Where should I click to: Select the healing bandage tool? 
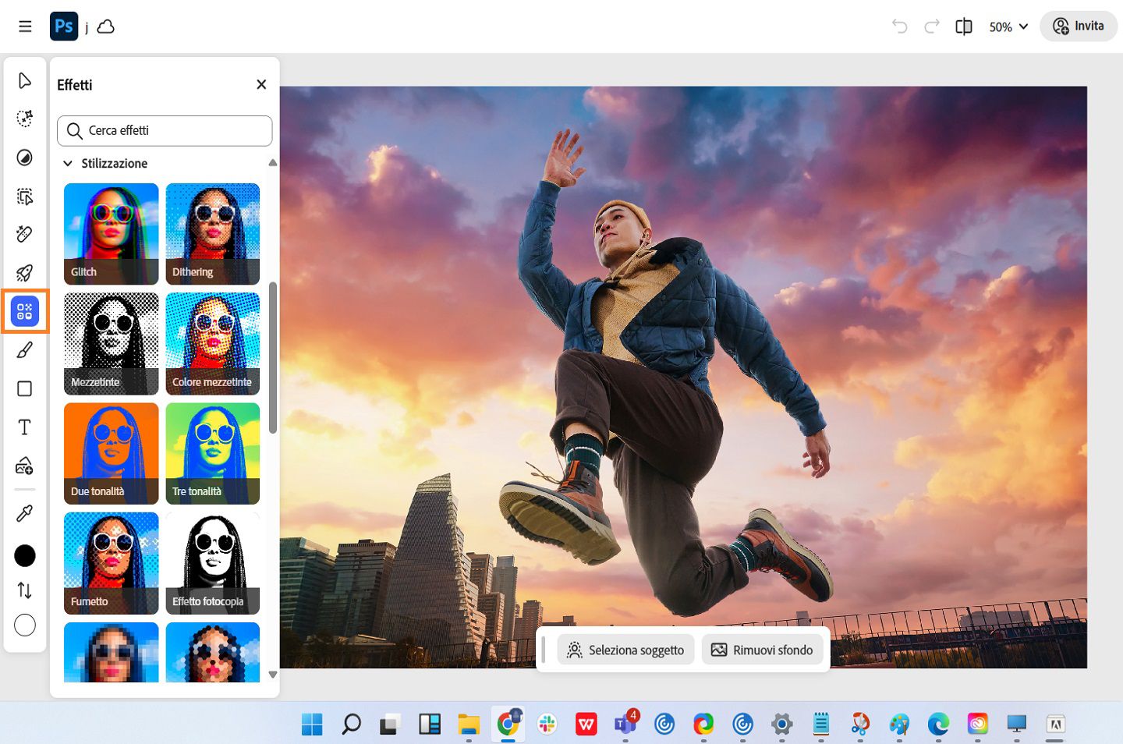(x=25, y=234)
